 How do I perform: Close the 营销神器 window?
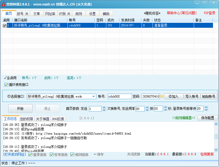click(214, 3)
